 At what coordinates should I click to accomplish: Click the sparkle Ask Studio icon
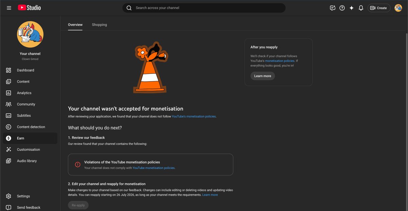coord(352,8)
